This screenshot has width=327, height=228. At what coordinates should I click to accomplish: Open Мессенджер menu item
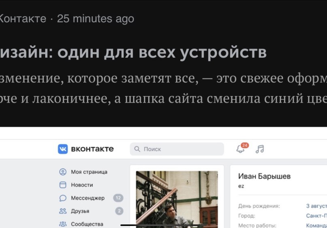(x=88, y=198)
